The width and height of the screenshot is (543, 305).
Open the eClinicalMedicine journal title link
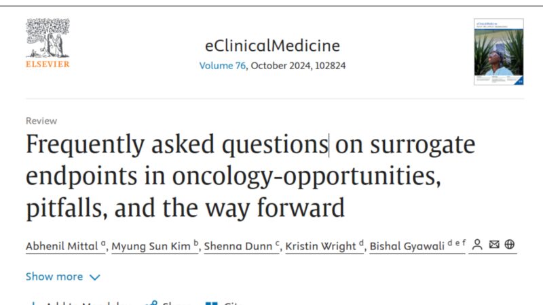[272, 46]
